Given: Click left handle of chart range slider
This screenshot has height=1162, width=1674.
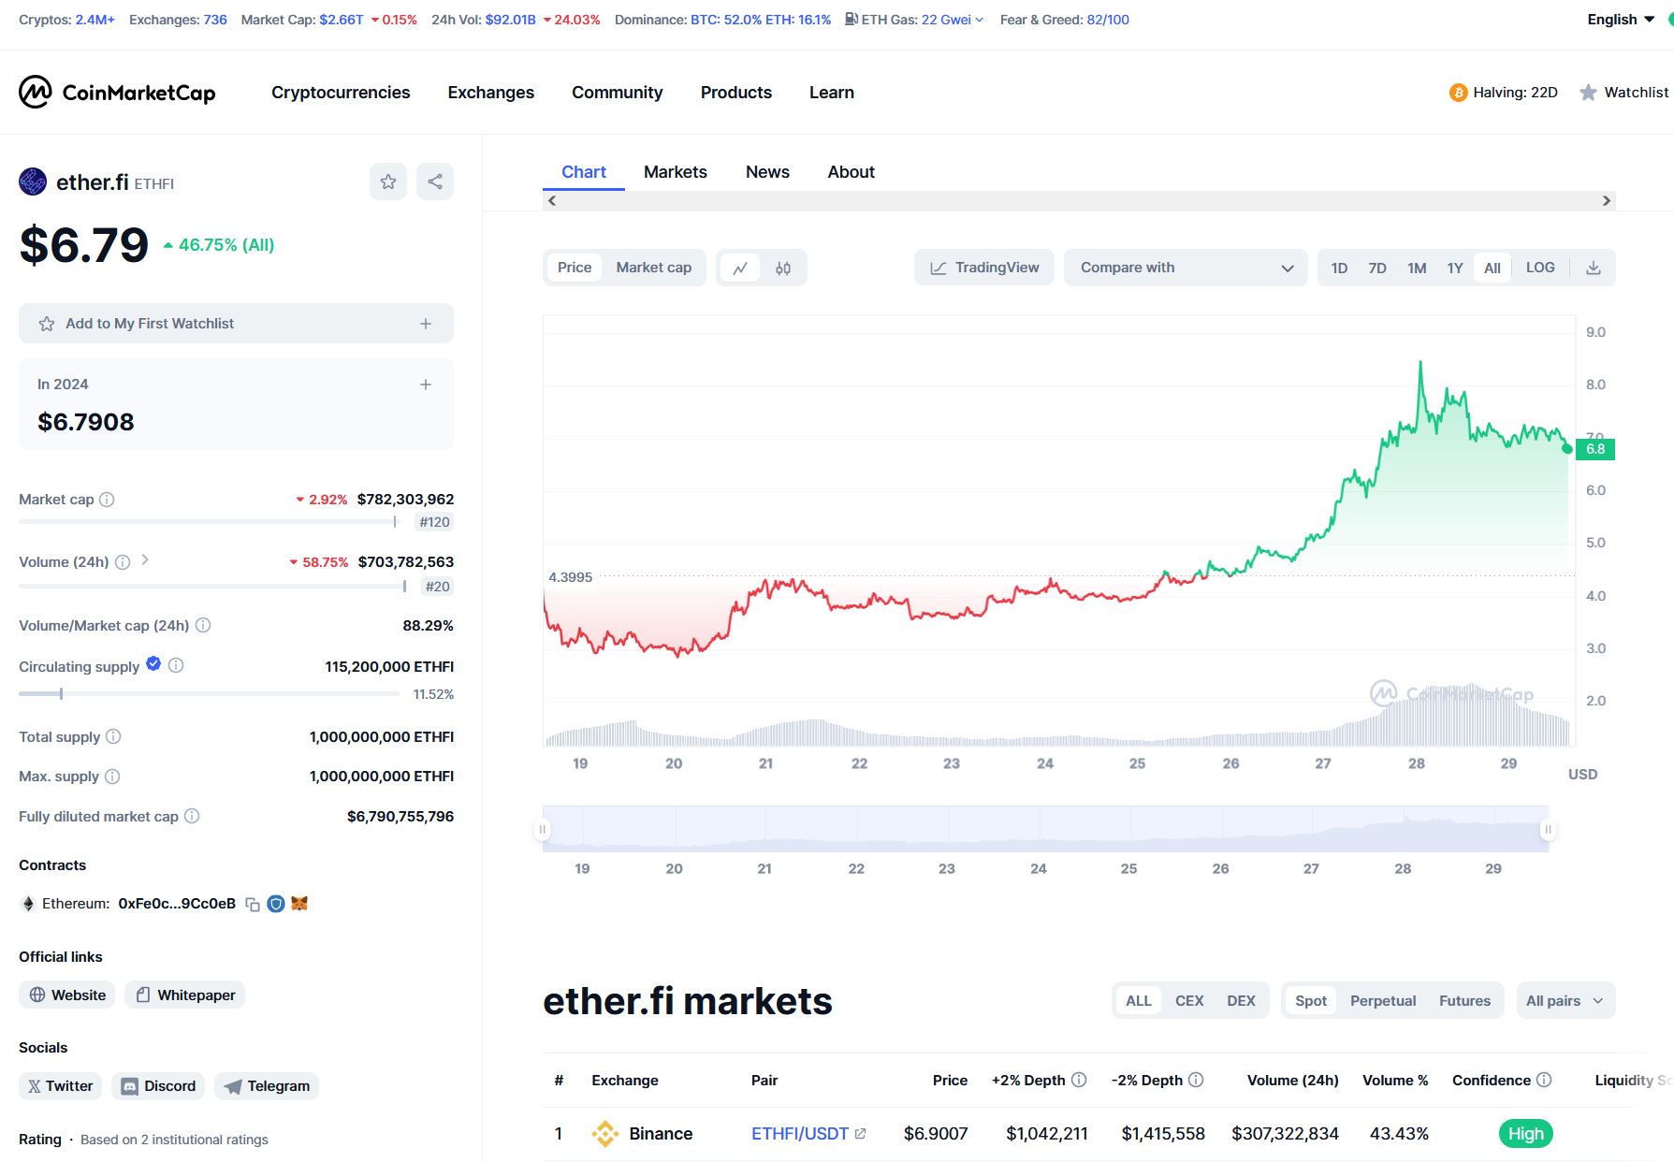Looking at the screenshot, I should coord(543,829).
